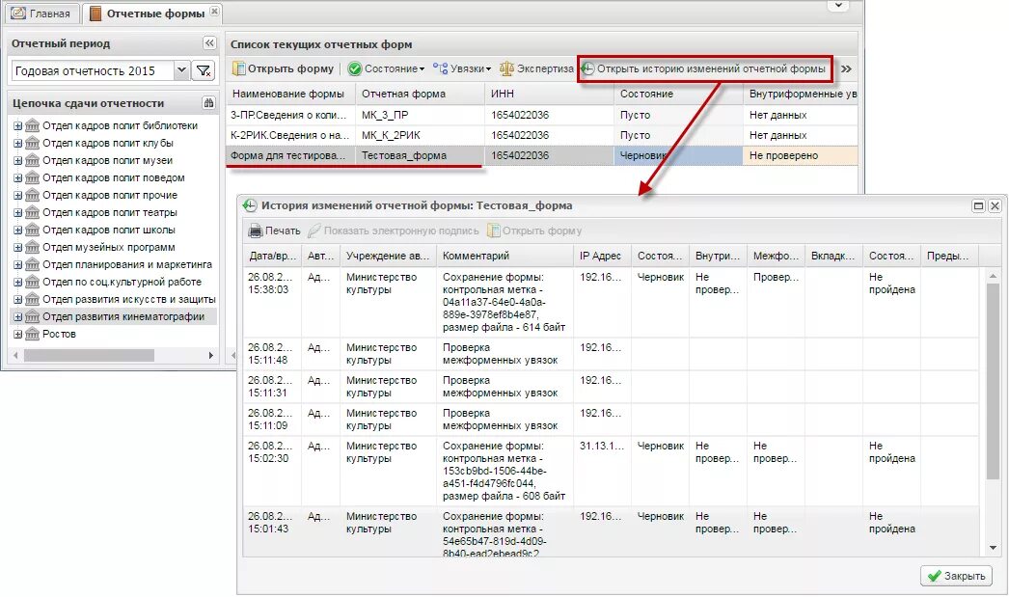This screenshot has height=597, width=1009.
Task: Sort by IP Адрес column header
Action: click(x=602, y=256)
